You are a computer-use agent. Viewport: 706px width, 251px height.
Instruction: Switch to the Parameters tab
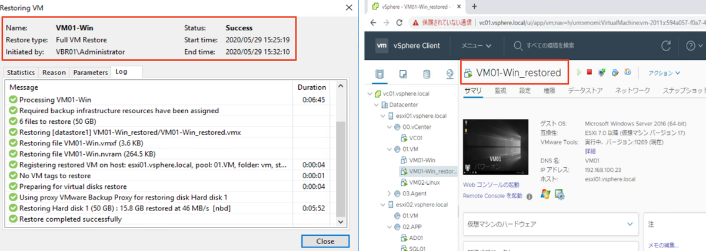[x=90, y=73]
